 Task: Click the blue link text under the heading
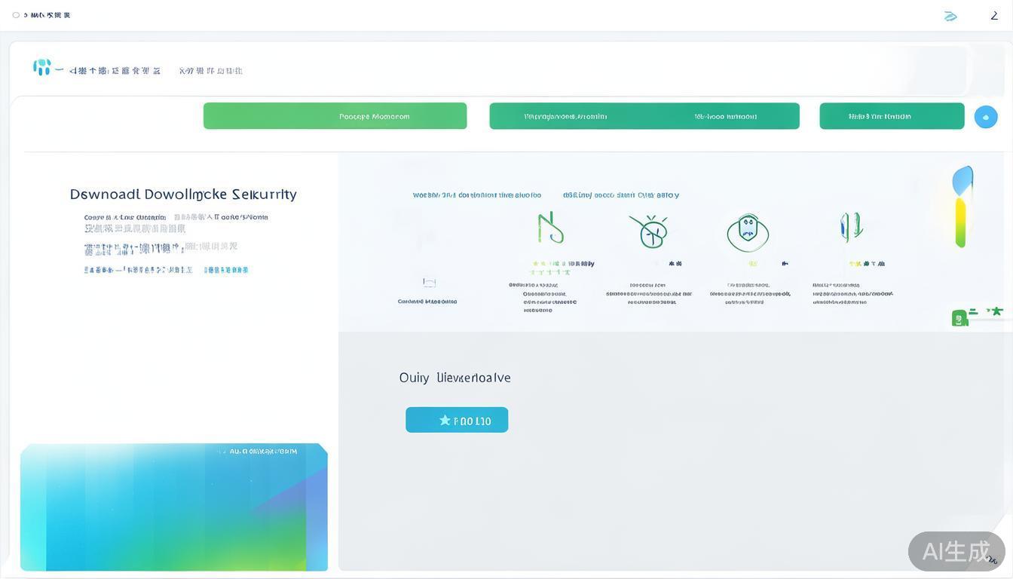tap(226, 270)
